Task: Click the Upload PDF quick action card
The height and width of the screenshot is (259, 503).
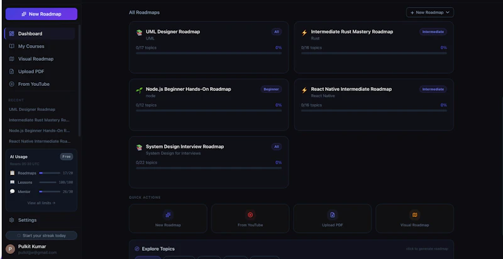Action: pyautogui.click(x=333, y=218)
